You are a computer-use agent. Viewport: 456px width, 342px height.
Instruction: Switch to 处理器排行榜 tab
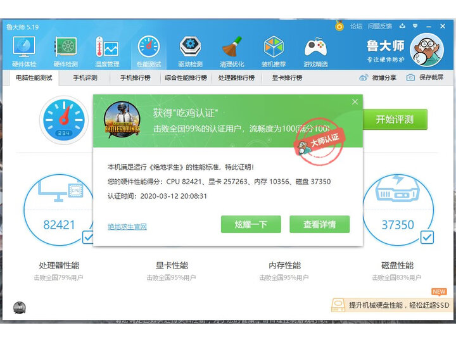[x=236, y=78]
